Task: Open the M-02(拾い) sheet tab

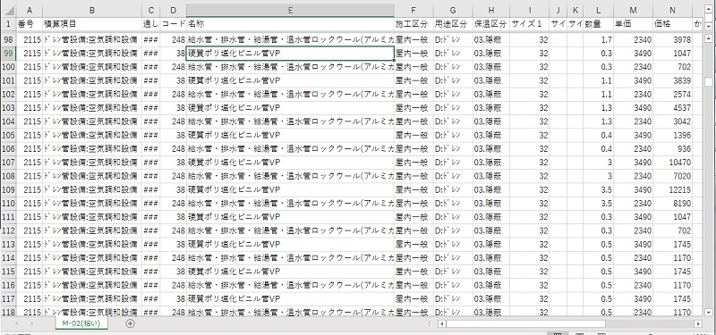Action: click(81, 323)
